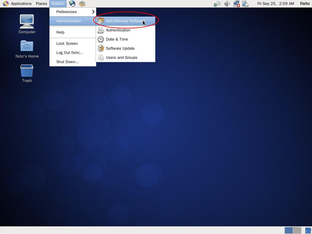Open the Applications menu
This screenshot has height=234, width=312.
18,4
